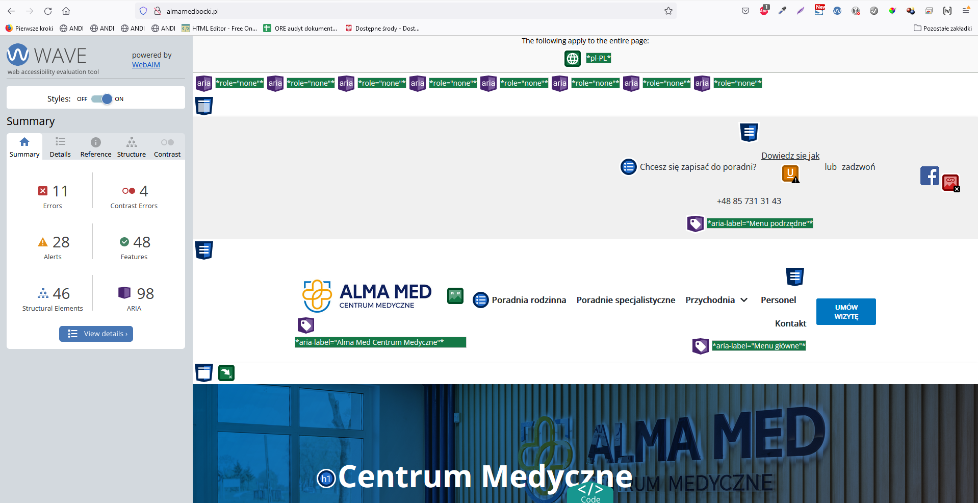Switch to the Contrast tab

pyautogui.click(x=167, y=147)
